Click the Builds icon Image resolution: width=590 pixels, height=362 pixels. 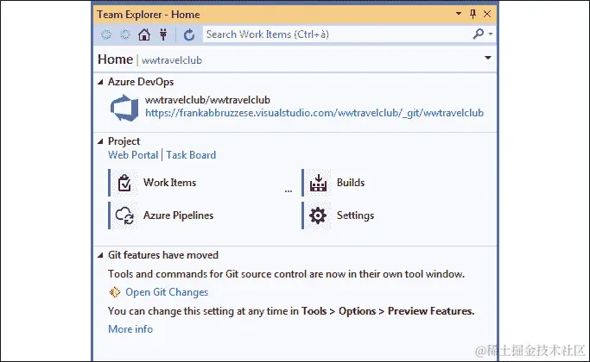point(319,183)
